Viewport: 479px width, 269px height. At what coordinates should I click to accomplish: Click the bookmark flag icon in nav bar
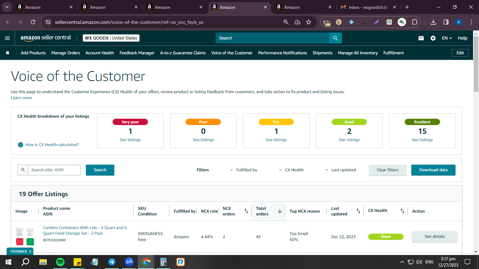click(x=7, y=53)
